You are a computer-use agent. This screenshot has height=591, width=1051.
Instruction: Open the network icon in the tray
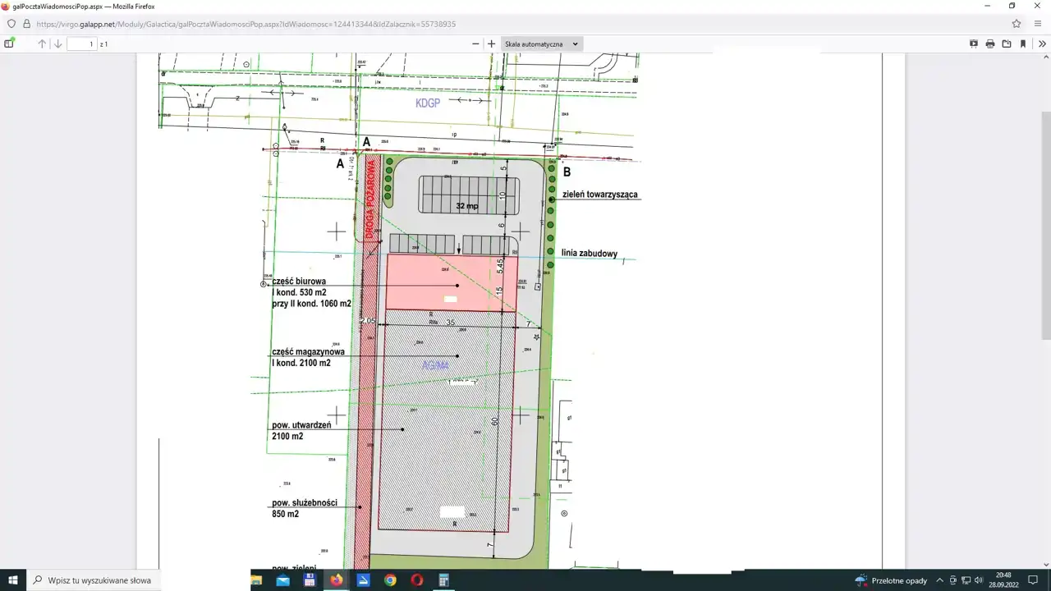pos(966,580)
